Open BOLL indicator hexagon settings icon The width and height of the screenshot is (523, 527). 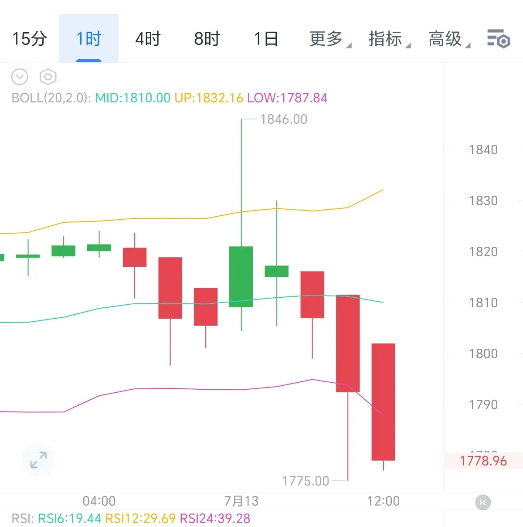coord(48,77)
